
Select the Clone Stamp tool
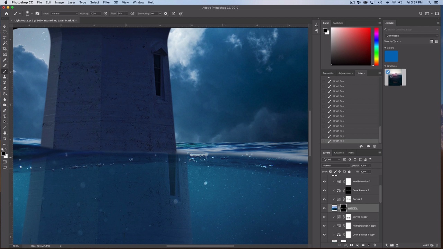pyautogui.click(x=5, y=77)
